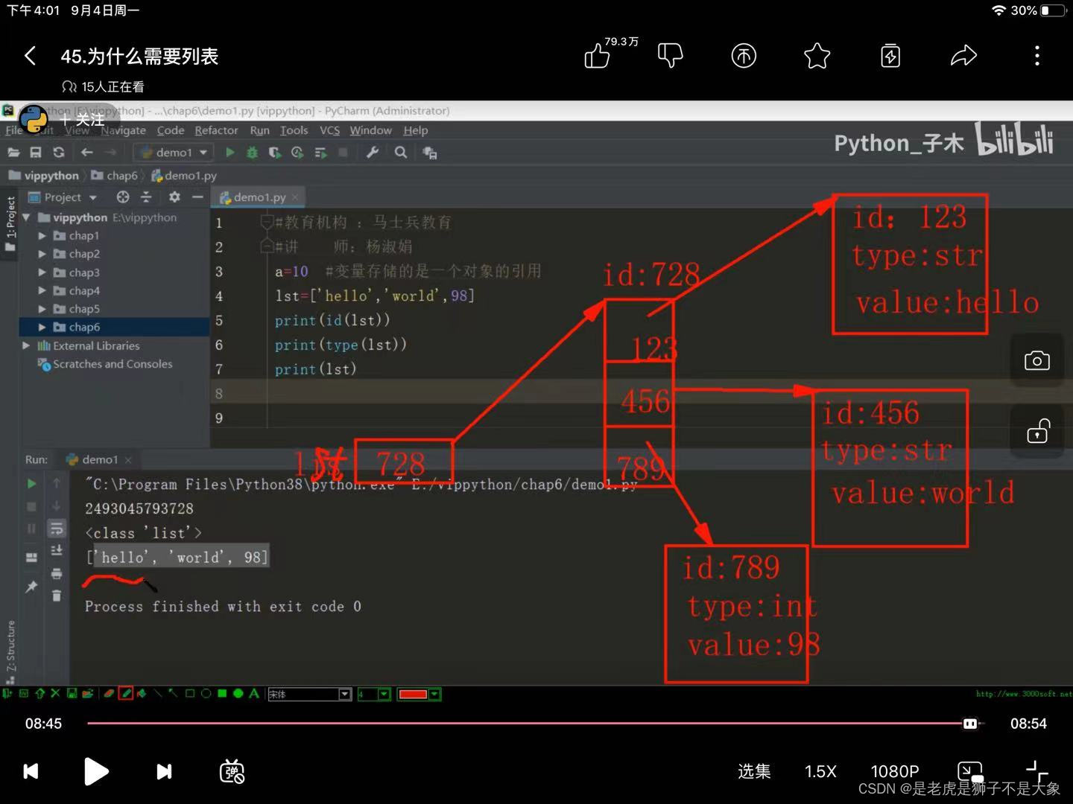Image resolution: width=1073 pixels, height=804 pixels.
Task: Click the Run panel trash icon
Action: tap(57, 596)
